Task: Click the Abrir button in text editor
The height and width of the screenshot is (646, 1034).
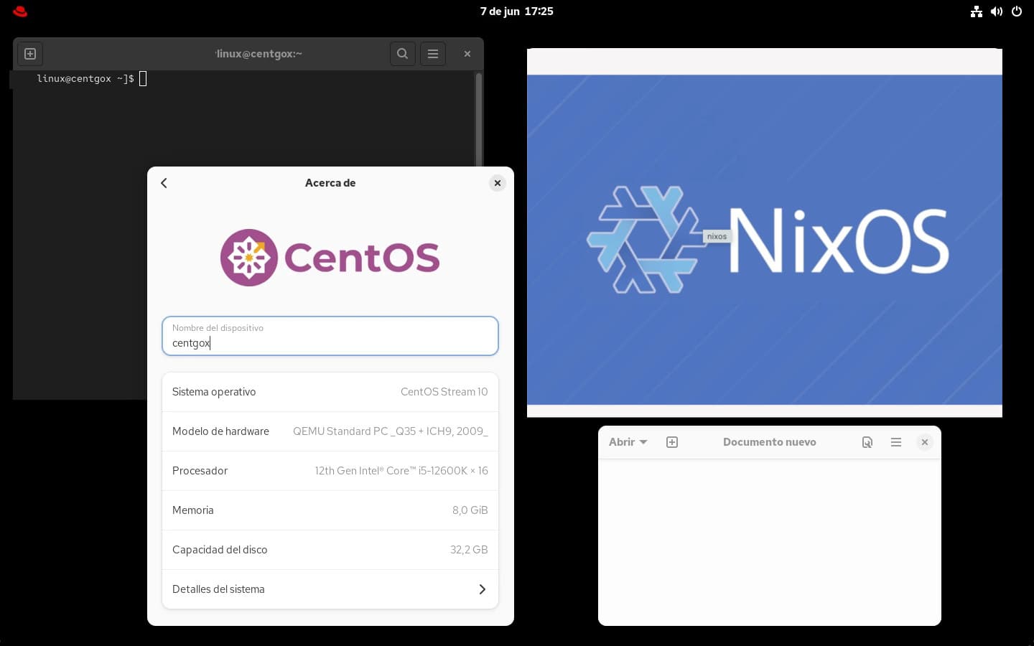Action: 628,442
